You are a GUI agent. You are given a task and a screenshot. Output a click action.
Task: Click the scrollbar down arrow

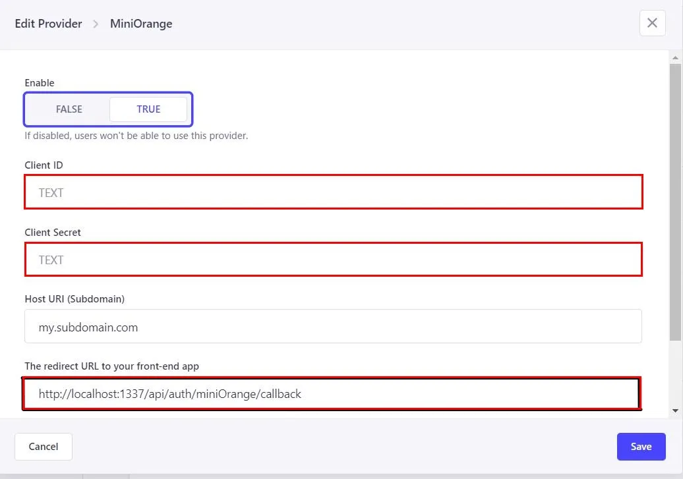(675, 410)
